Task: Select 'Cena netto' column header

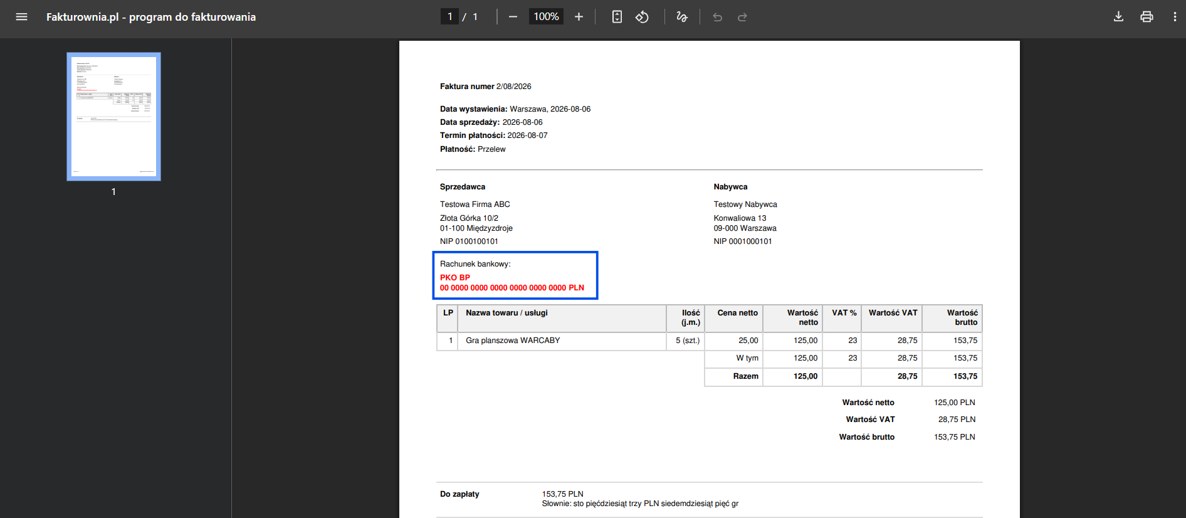Action: point(738,313)
